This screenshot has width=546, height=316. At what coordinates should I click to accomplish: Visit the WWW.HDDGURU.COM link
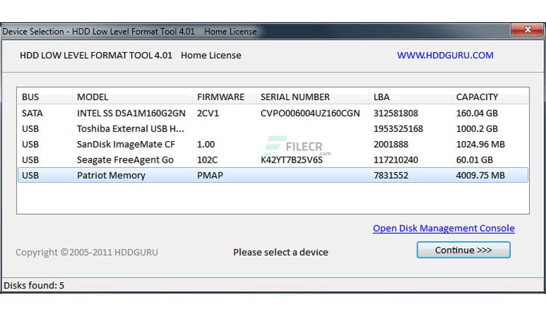[x=445, y=55]
